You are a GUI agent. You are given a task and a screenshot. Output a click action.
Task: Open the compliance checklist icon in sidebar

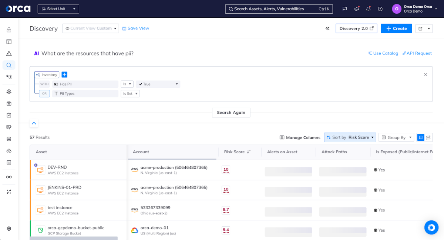coord(9,115)
